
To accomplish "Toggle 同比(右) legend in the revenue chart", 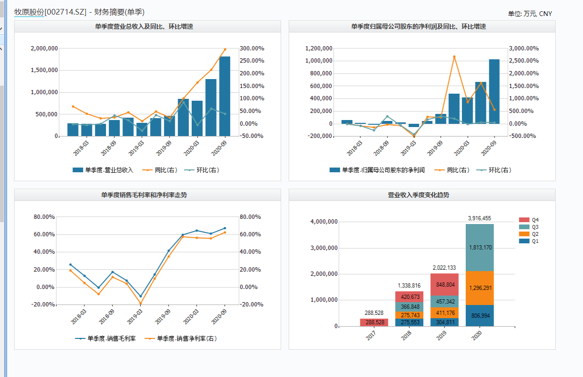I will click(x=160, y=170).
